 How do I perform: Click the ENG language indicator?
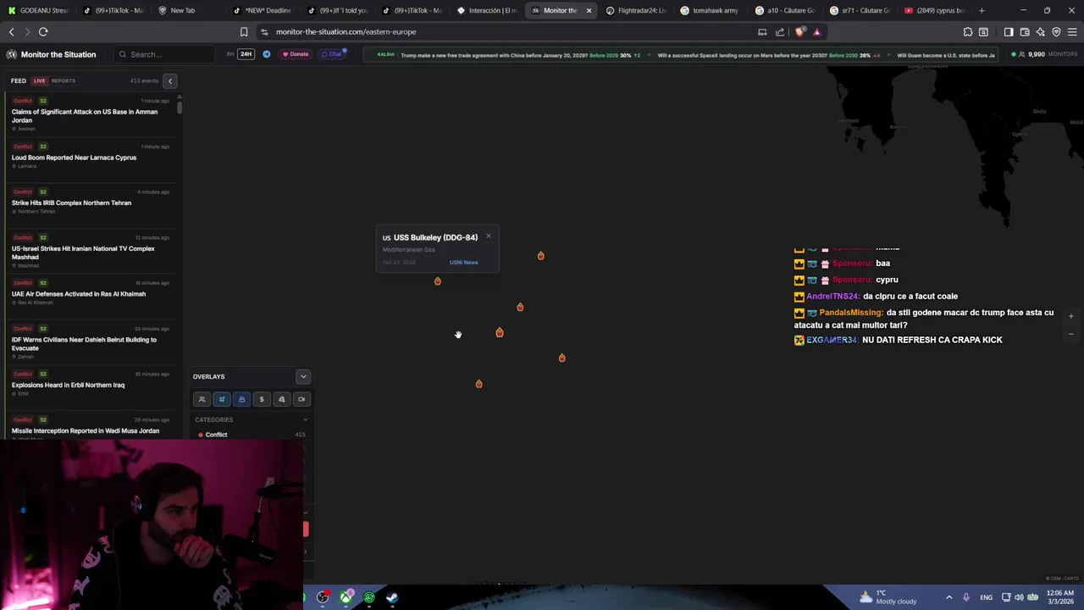pyautogui.click(x=986, y=597)
